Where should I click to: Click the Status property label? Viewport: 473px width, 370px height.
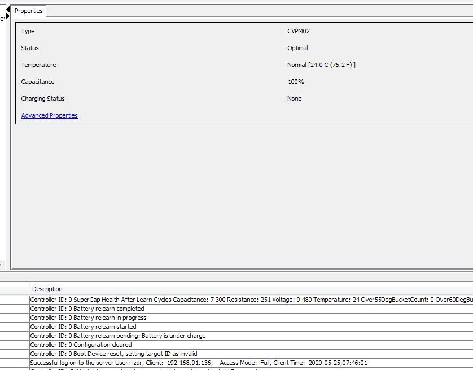click(30, 48)
